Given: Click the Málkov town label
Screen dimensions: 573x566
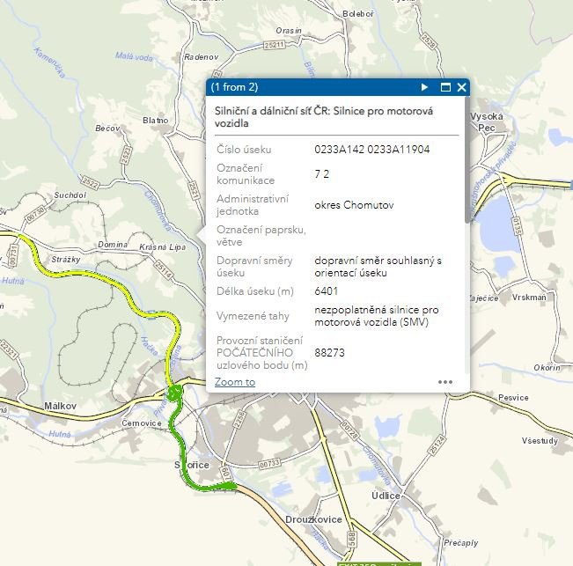Looking at the screenshot, I should point(60,405).
